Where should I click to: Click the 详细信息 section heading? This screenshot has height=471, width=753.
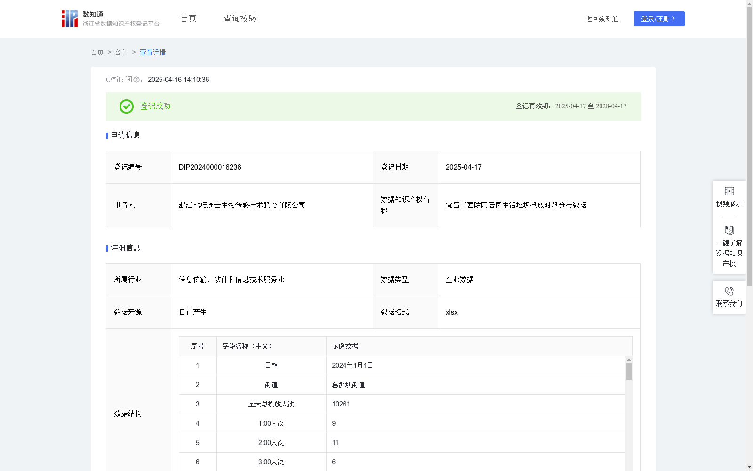126,248
